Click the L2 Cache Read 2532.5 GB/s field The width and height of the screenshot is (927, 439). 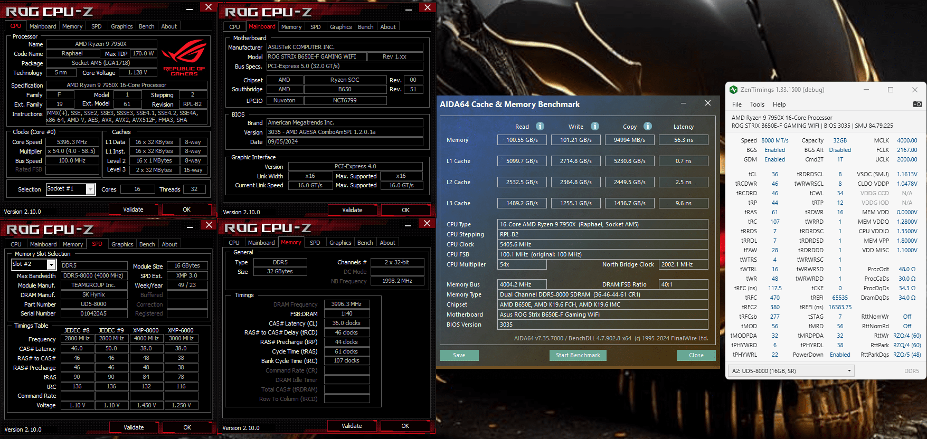tap(522, 182)
